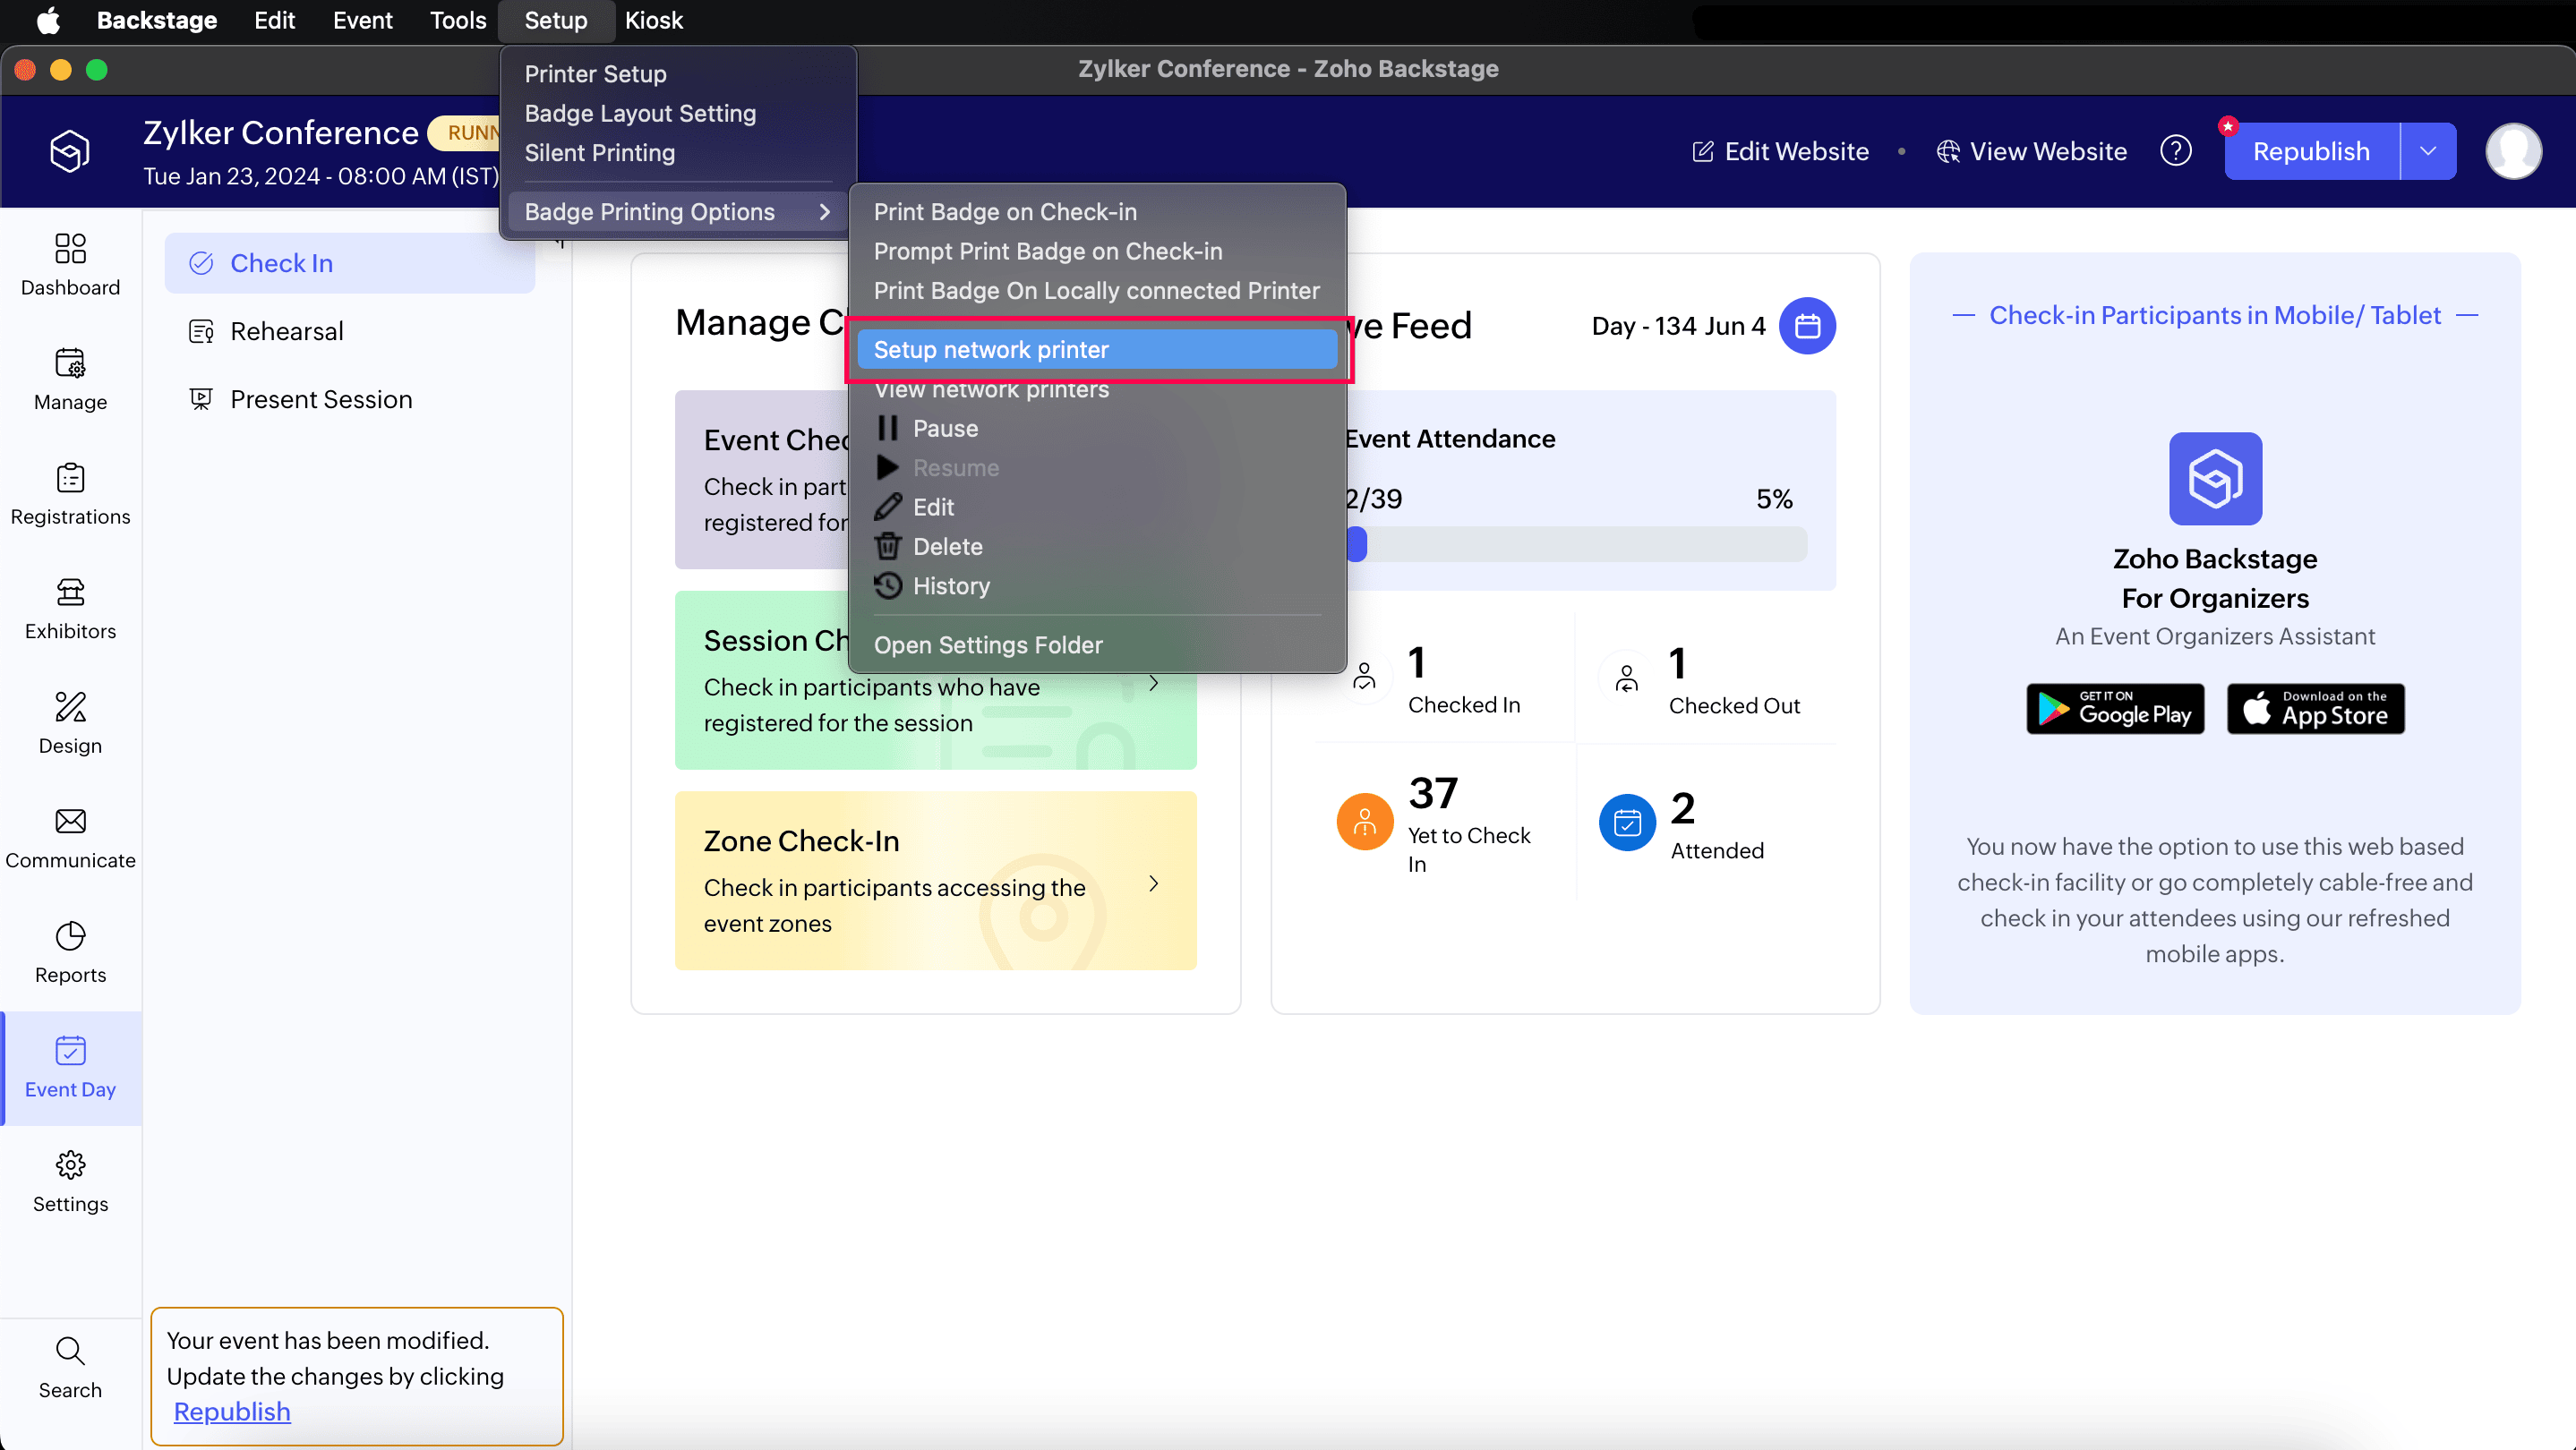Expand the Zone Check-In chevron
Image resolution: width=2576 pixels, height=1450 pixels.
click(x=1153, y=883)
